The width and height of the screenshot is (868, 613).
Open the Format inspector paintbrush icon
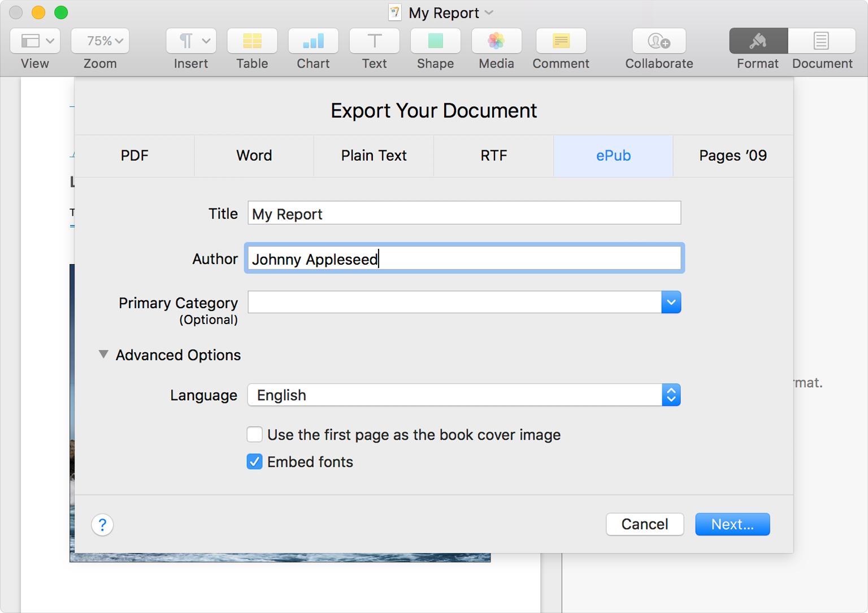tap(758, 41)
